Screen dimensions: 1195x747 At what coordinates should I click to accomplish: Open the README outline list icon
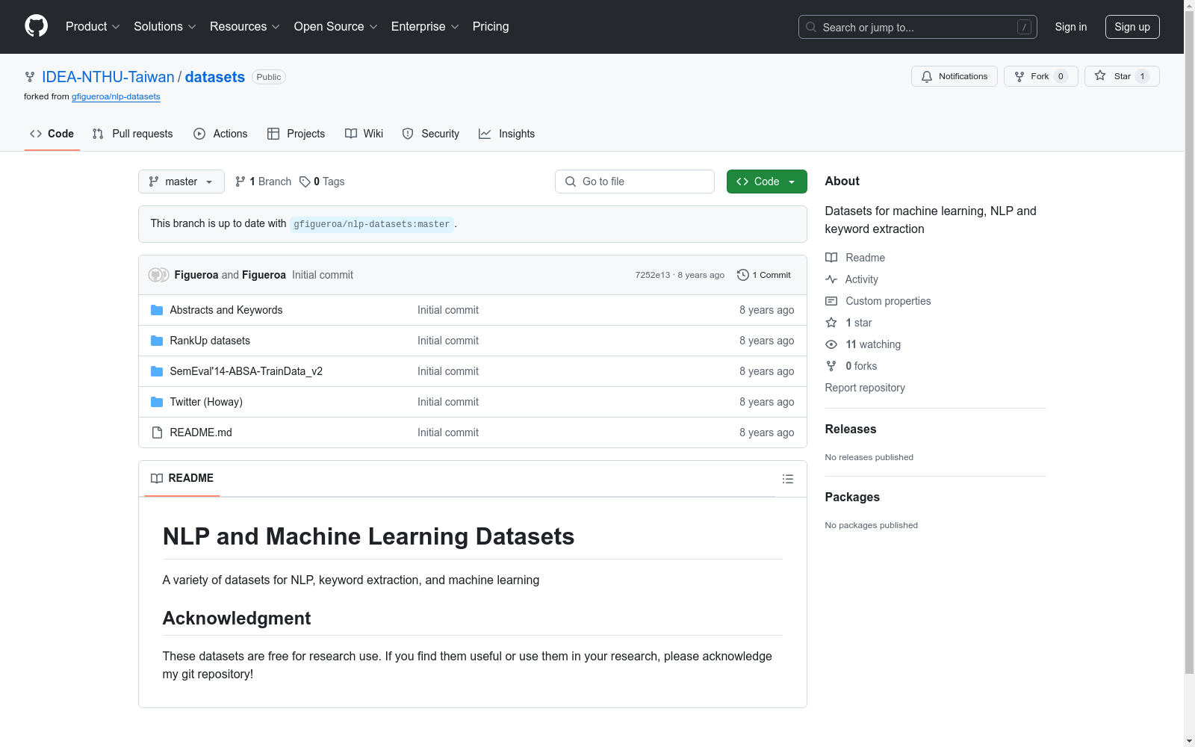pos(788,479)
